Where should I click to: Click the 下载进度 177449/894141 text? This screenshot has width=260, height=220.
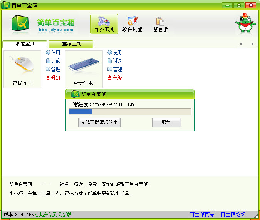[x=102, y=105]
